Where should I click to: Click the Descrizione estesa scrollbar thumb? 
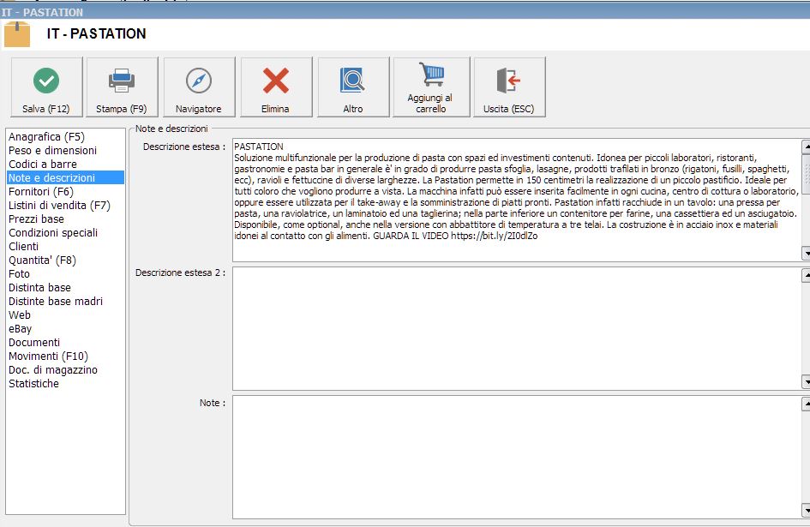click(x=806, y=174)
